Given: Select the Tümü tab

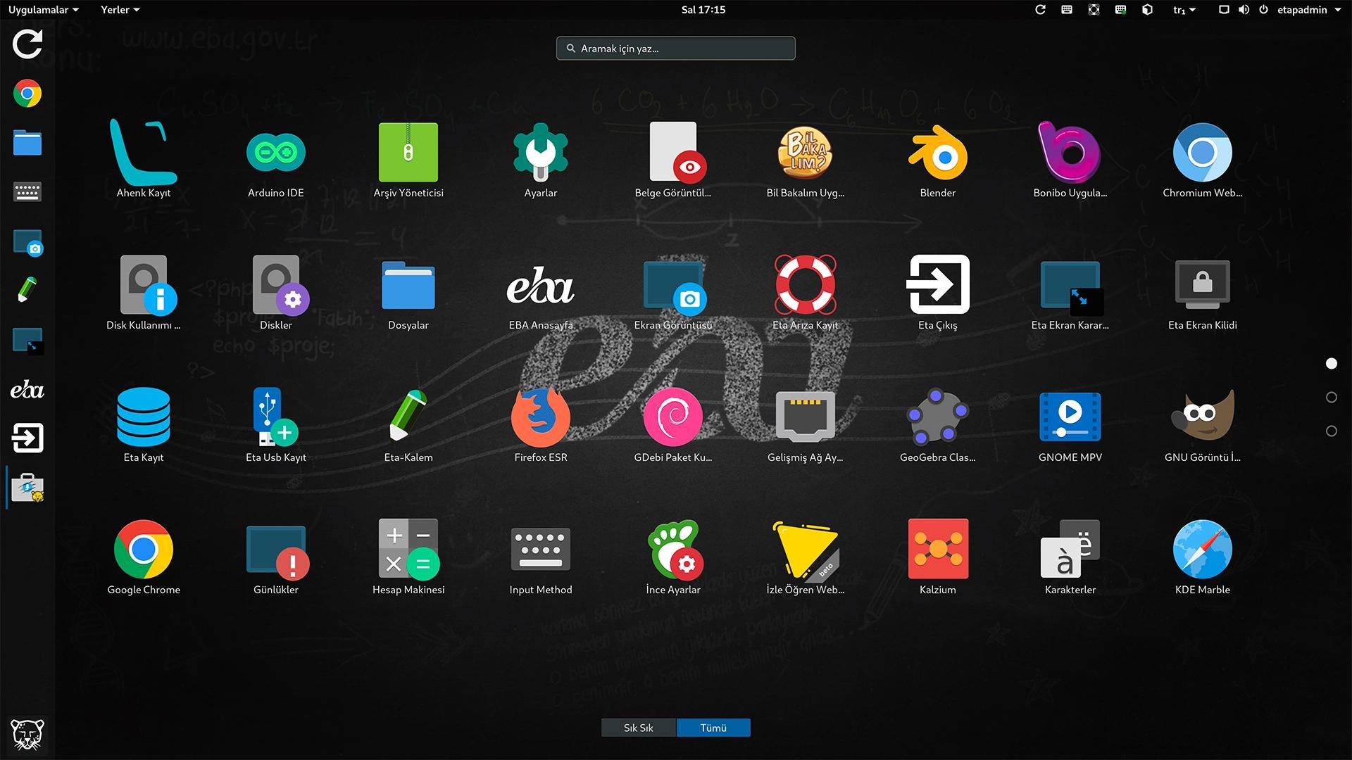Looking at the screenshot, I should pos(713,728).
